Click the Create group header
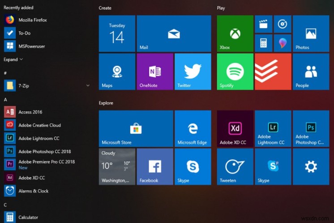Viewport: 334px width, 223px height. tap(105, 8)
